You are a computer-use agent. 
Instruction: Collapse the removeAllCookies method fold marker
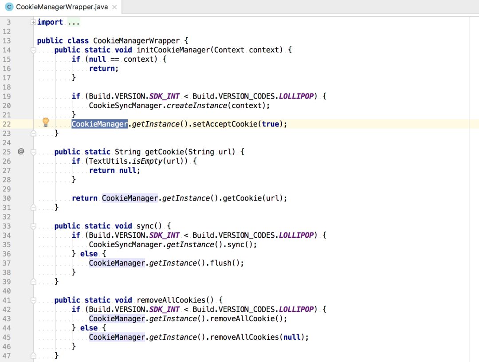33,300
